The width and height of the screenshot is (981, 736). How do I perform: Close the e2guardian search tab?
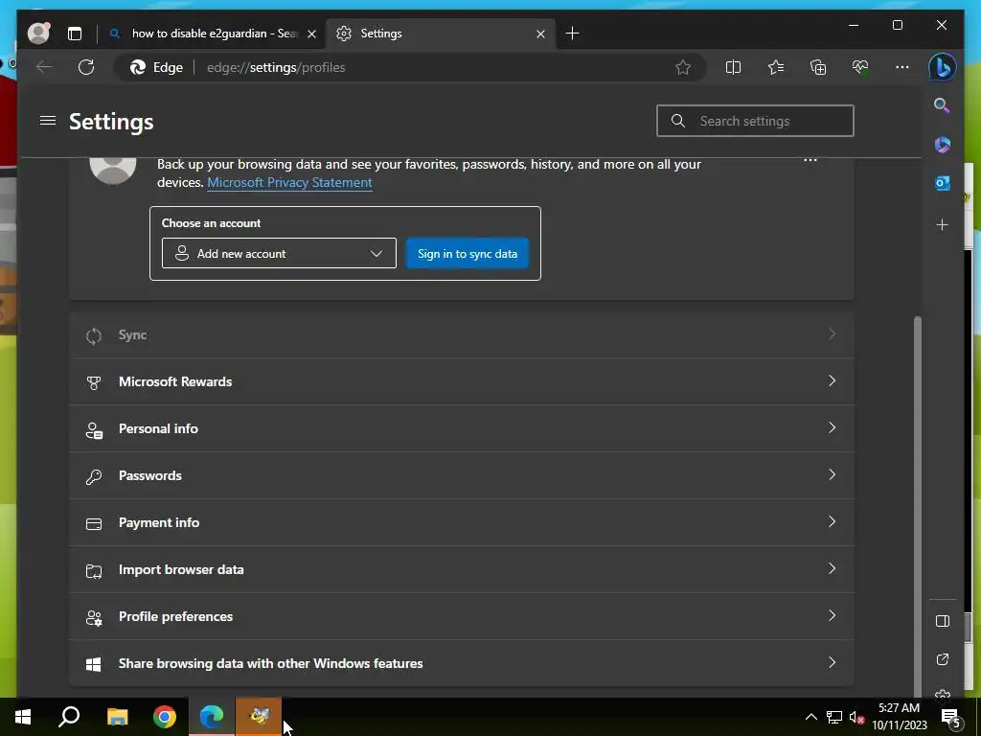(x=311, y=34)
